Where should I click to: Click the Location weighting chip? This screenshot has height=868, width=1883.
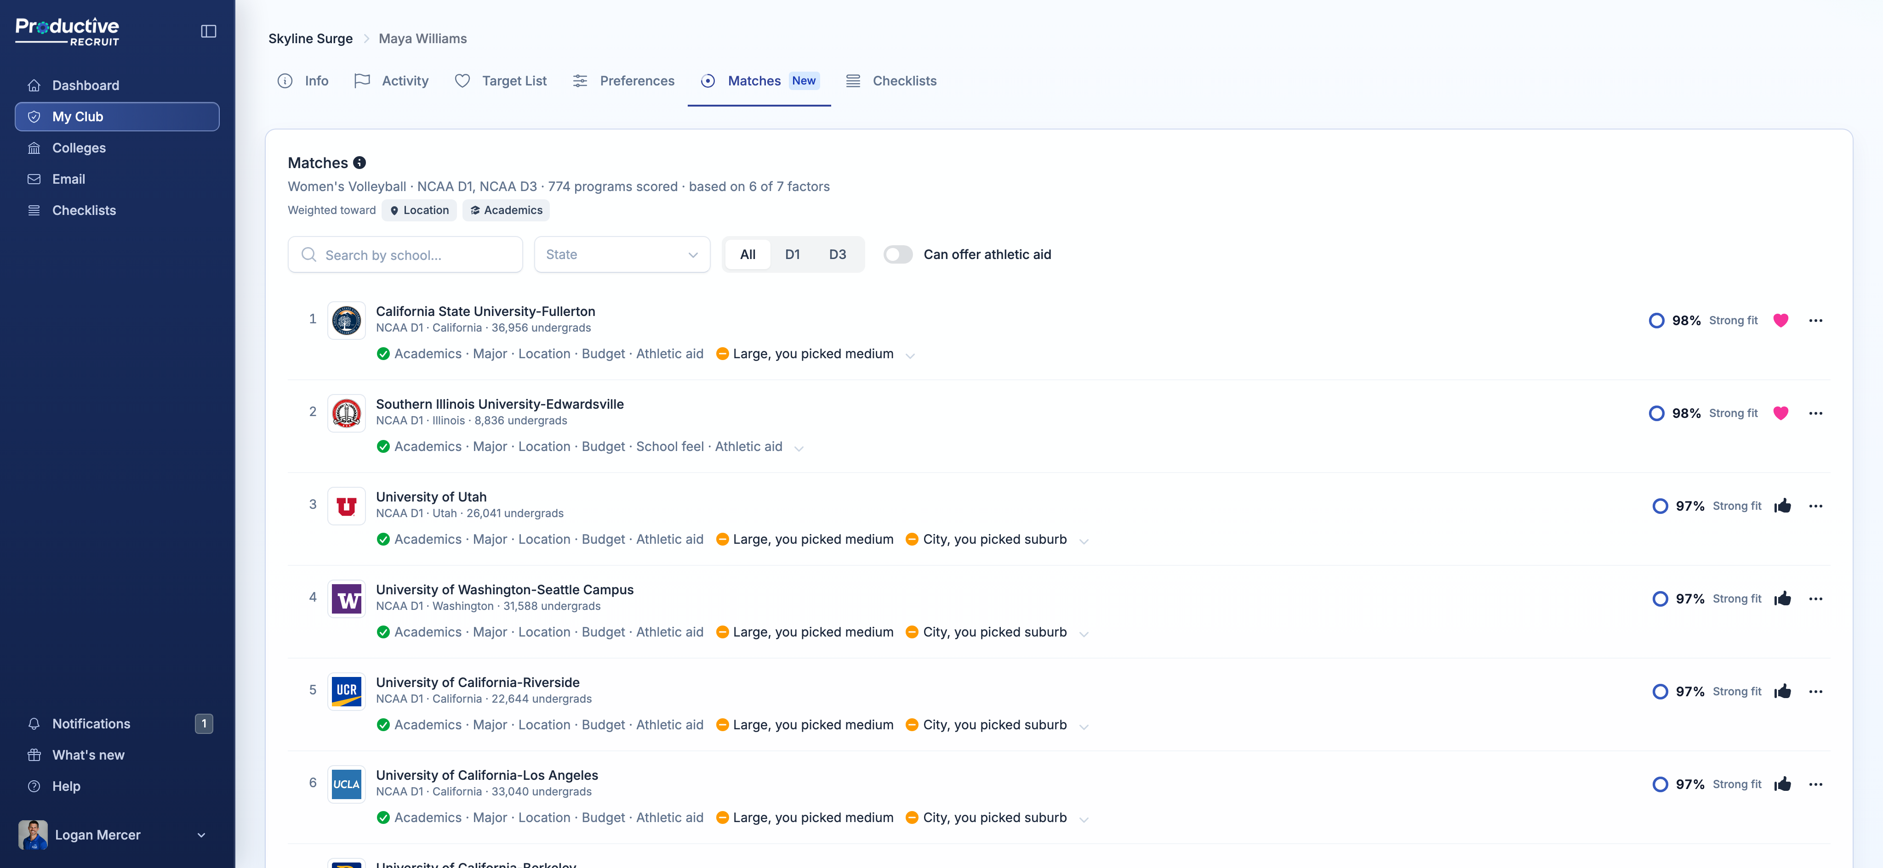pyautogui.click(x=420, y=210)
